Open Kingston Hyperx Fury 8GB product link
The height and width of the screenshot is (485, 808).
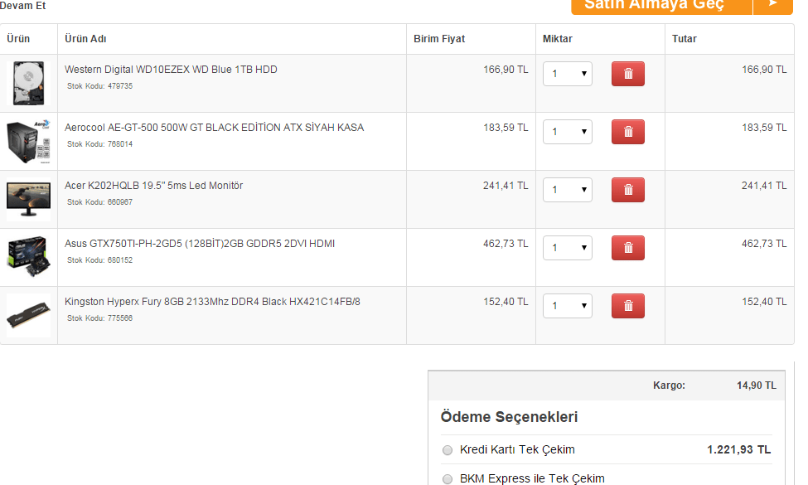click(x=212, y=302)
